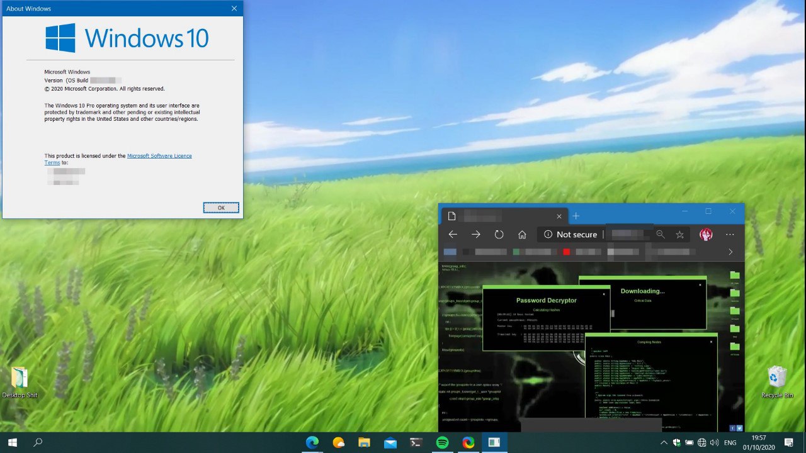Click the Downloading... heading text
Image resolution: width=806 pixels, height=453 pixels.
coord(642,291)
